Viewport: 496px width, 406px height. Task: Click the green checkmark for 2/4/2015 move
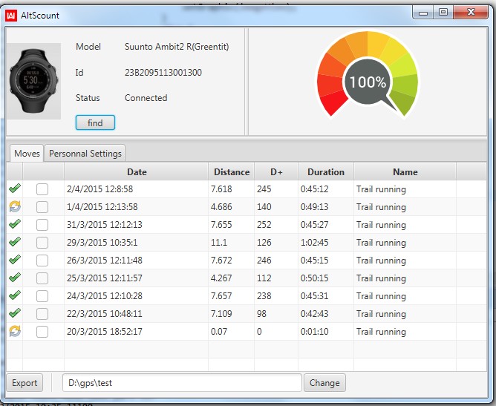click(15, 189)
